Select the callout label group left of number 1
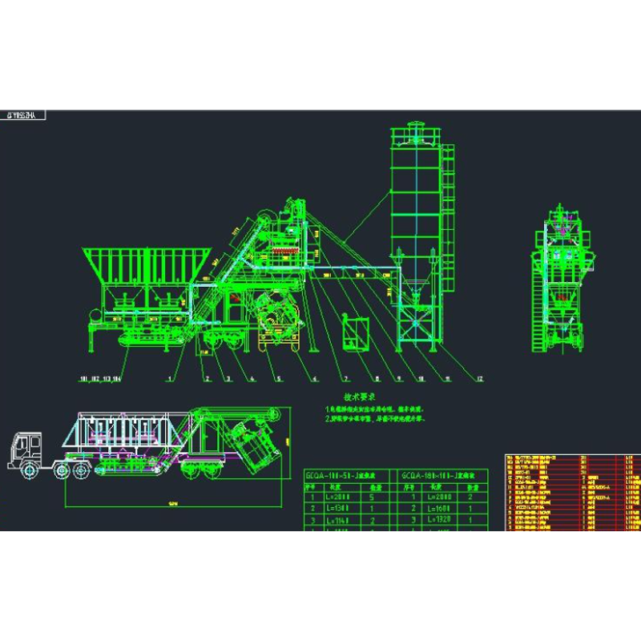 pyautogui.click(x=101, y=378)
